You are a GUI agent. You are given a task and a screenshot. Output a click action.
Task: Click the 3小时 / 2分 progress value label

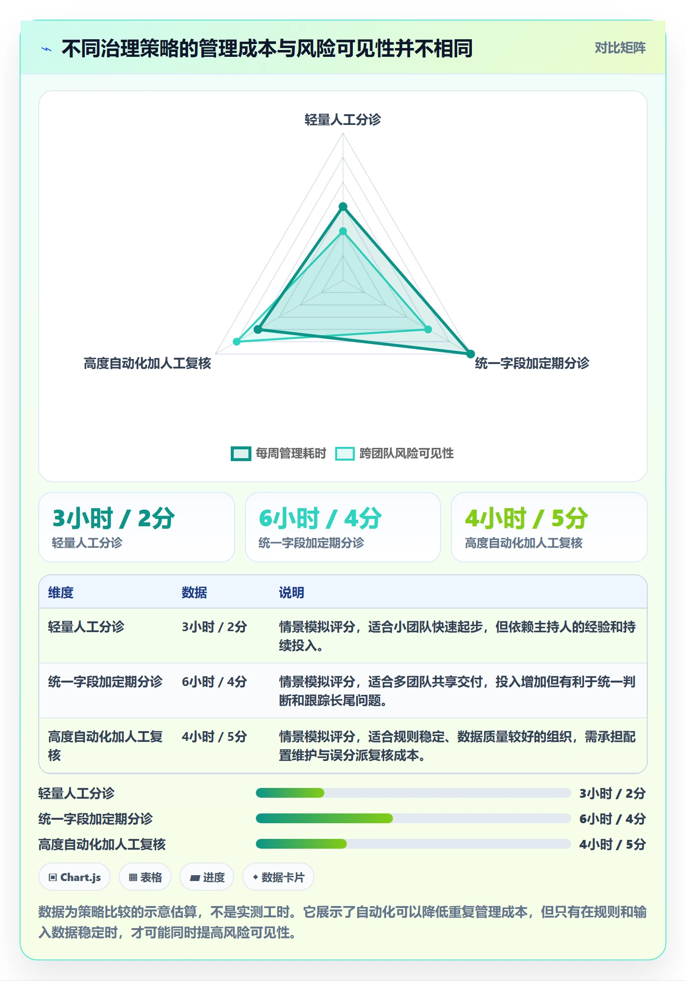612,793
